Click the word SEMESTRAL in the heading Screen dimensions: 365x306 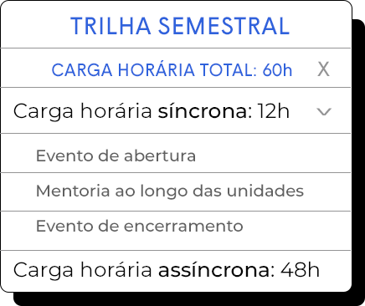tap(224, 26)
